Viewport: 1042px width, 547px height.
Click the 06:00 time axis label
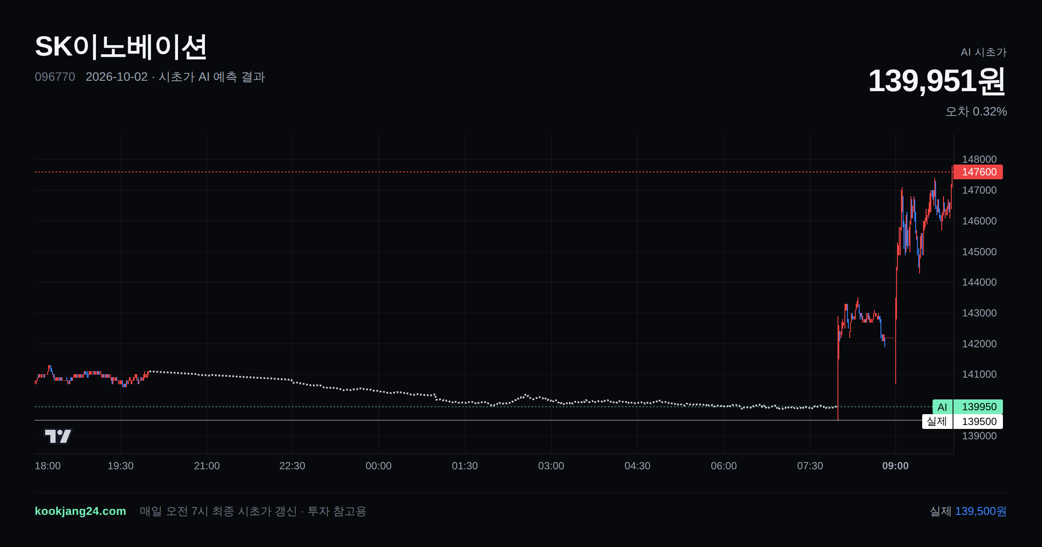pos(724,466)
